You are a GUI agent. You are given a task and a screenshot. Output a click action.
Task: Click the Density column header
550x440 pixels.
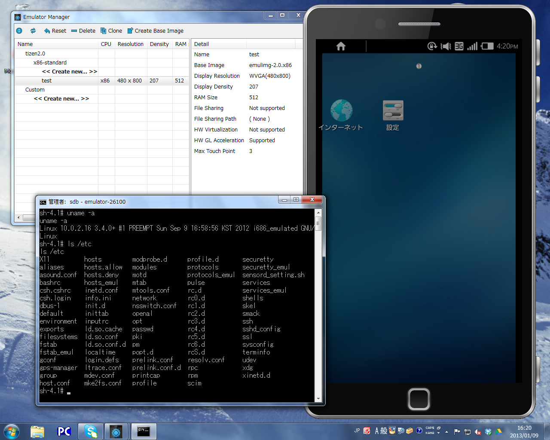(x=159, y=44)
